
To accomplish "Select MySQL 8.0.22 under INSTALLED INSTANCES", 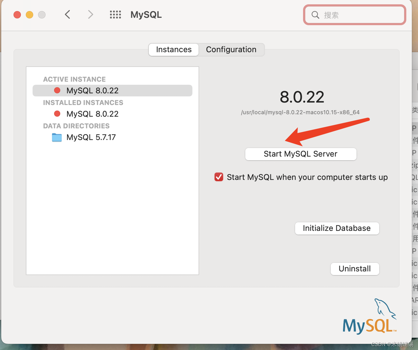I will point(92,114).
